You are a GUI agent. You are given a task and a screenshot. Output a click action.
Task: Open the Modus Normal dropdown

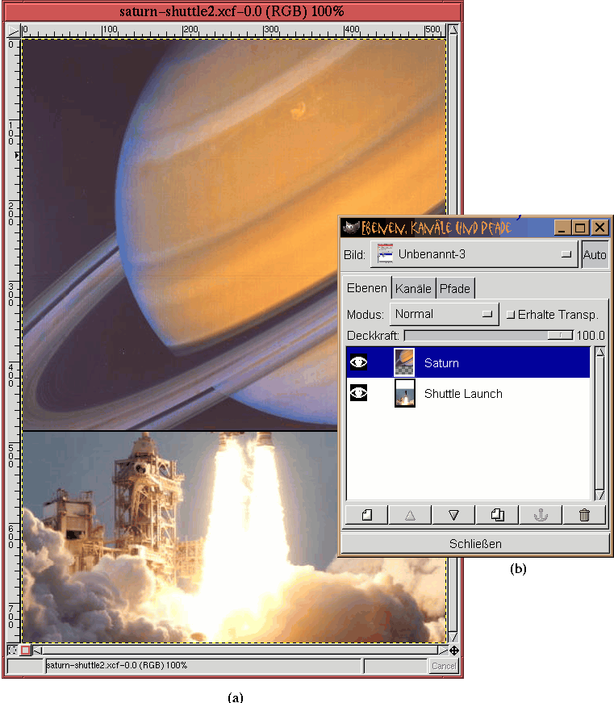444,315
